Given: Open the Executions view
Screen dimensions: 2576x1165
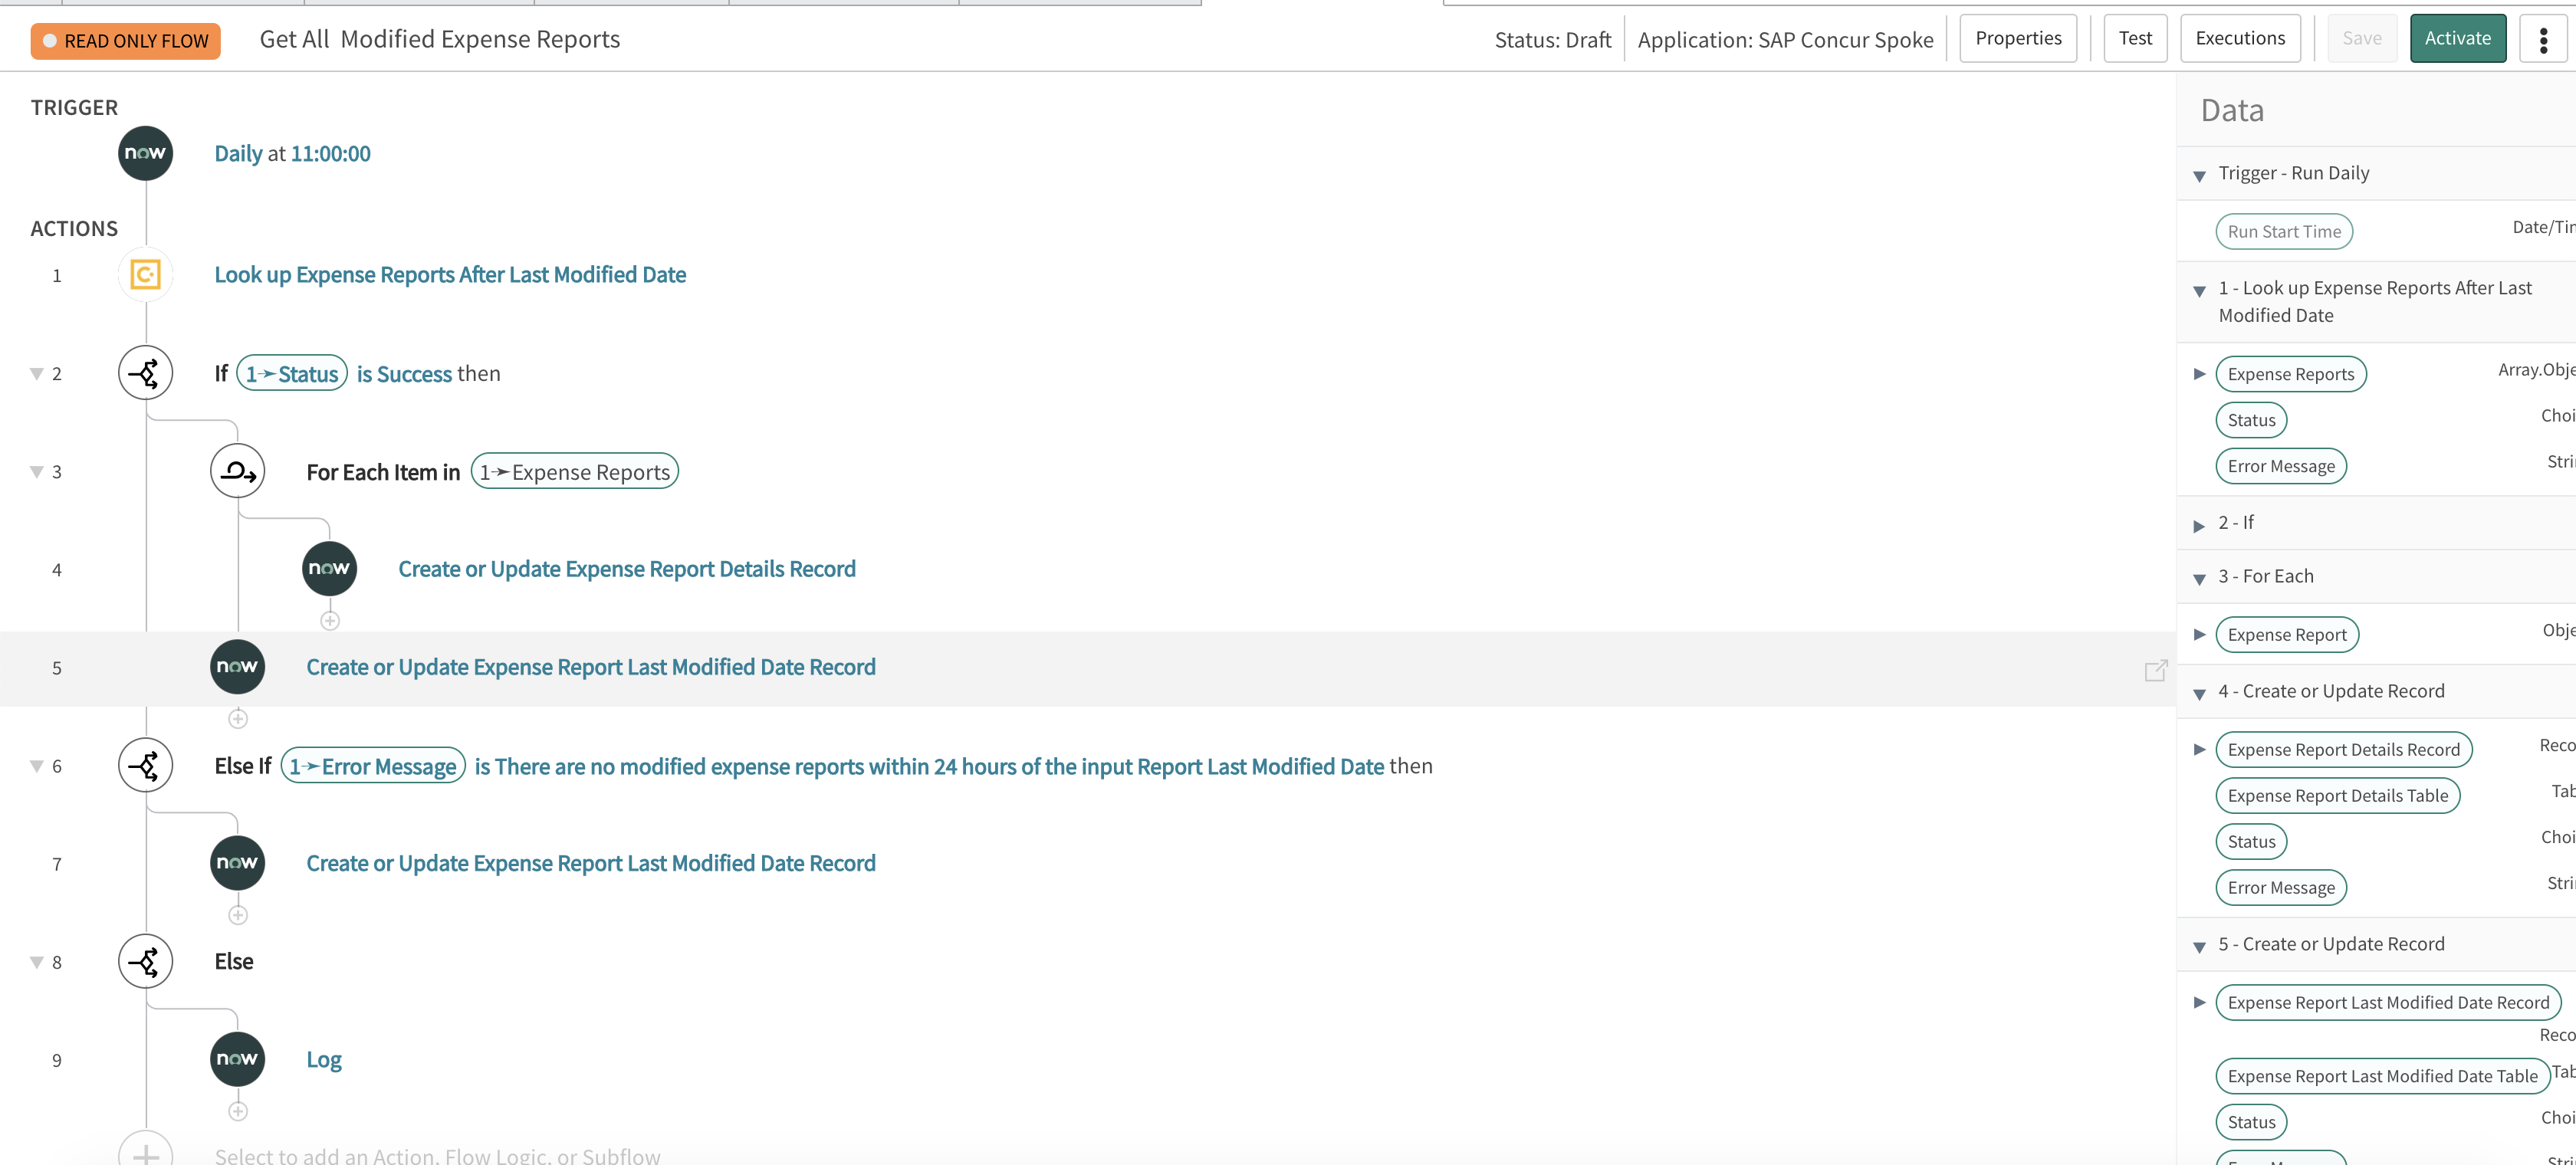Looking at the screenshot, I should tap(2239, 39).
